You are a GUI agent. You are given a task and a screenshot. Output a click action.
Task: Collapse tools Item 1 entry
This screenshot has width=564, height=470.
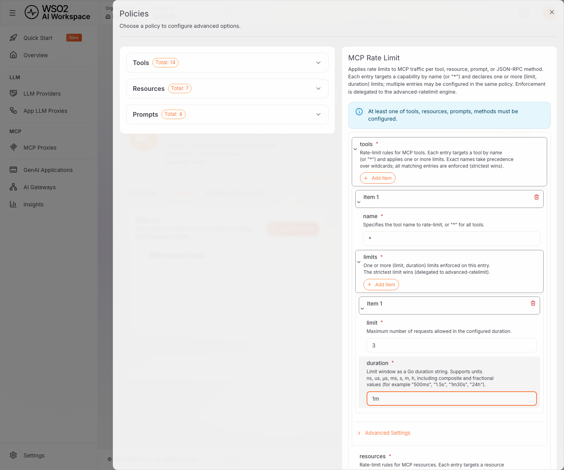click(x=359, y=202)
